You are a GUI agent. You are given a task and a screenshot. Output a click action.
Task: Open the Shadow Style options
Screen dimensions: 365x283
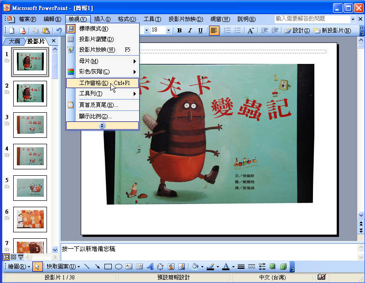click(272, 267)
